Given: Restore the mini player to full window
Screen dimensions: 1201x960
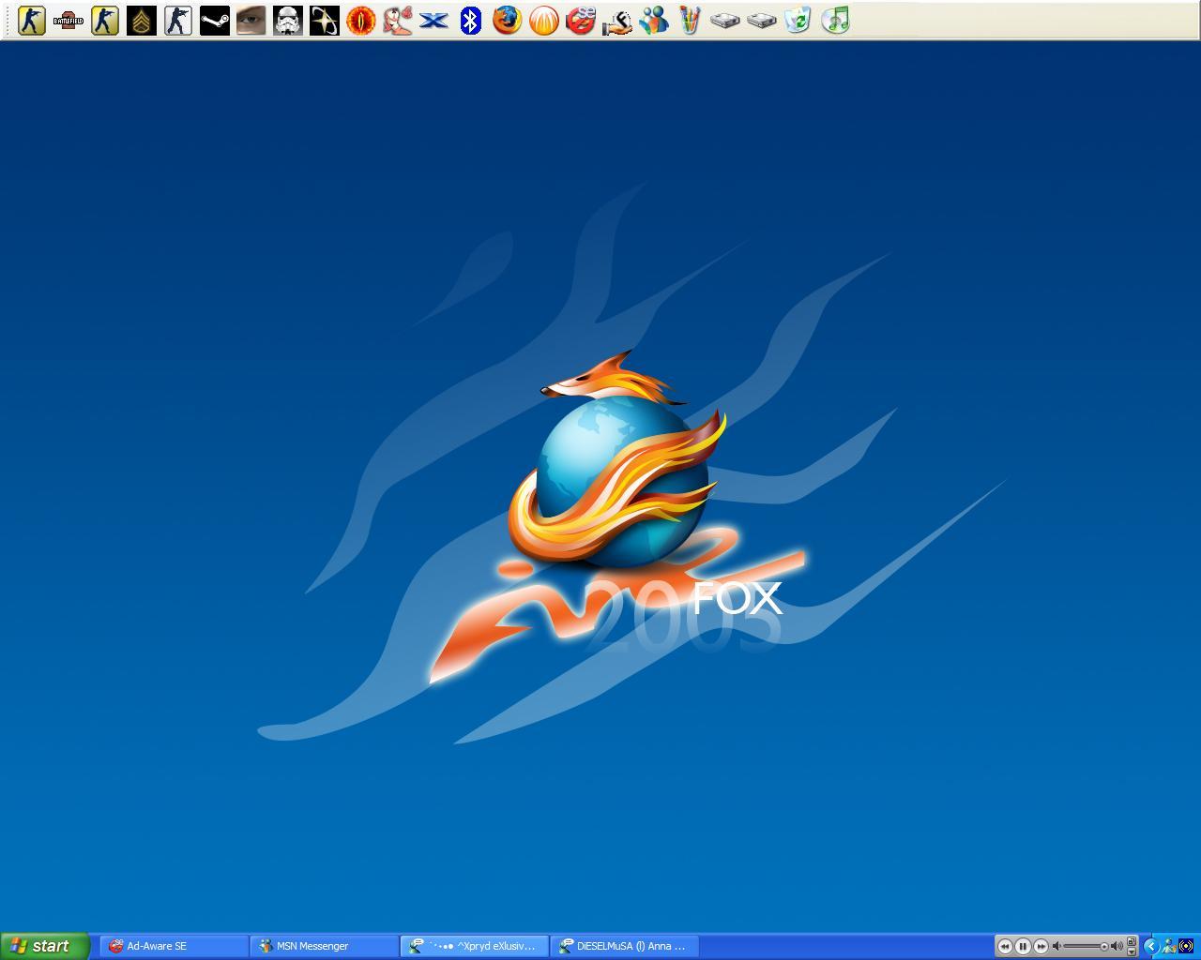Looking at the screenshot, I should pos(1132,941).
